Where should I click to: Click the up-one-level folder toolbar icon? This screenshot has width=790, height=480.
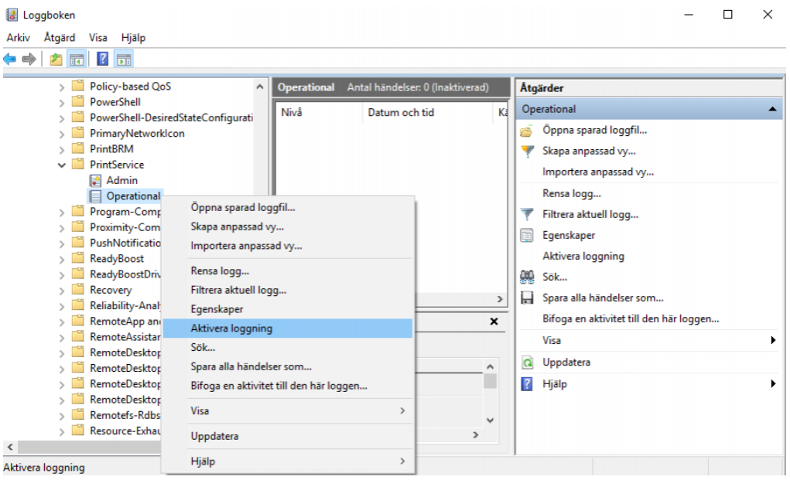pos(56,60)
